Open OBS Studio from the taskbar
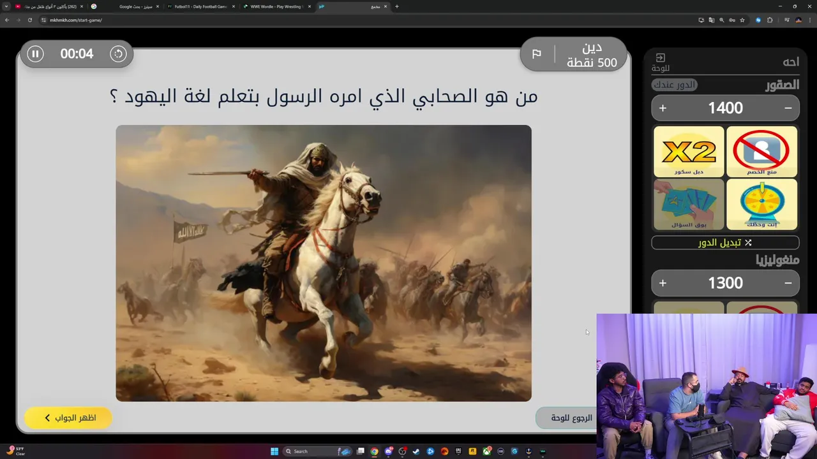Screen dimensions: 817x459 point(401,451)
